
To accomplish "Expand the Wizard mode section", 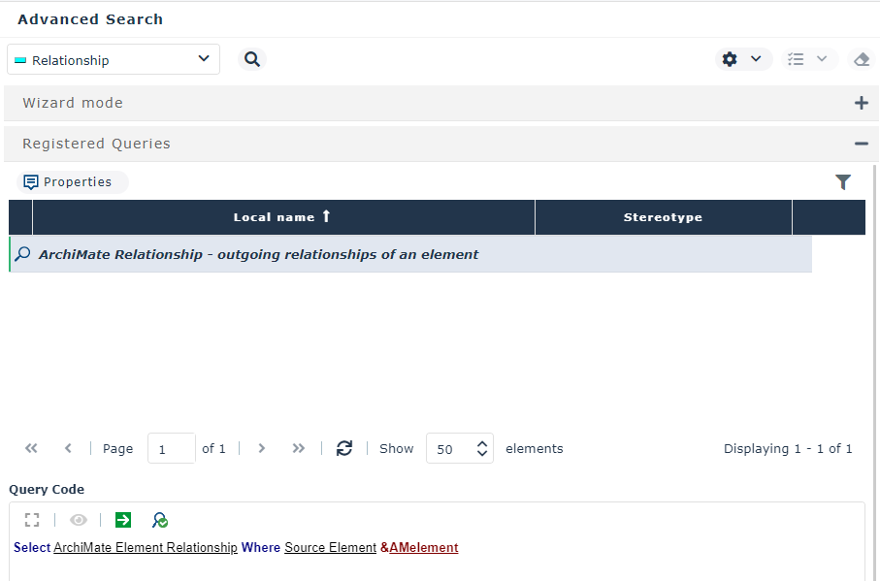I will 861,103.
